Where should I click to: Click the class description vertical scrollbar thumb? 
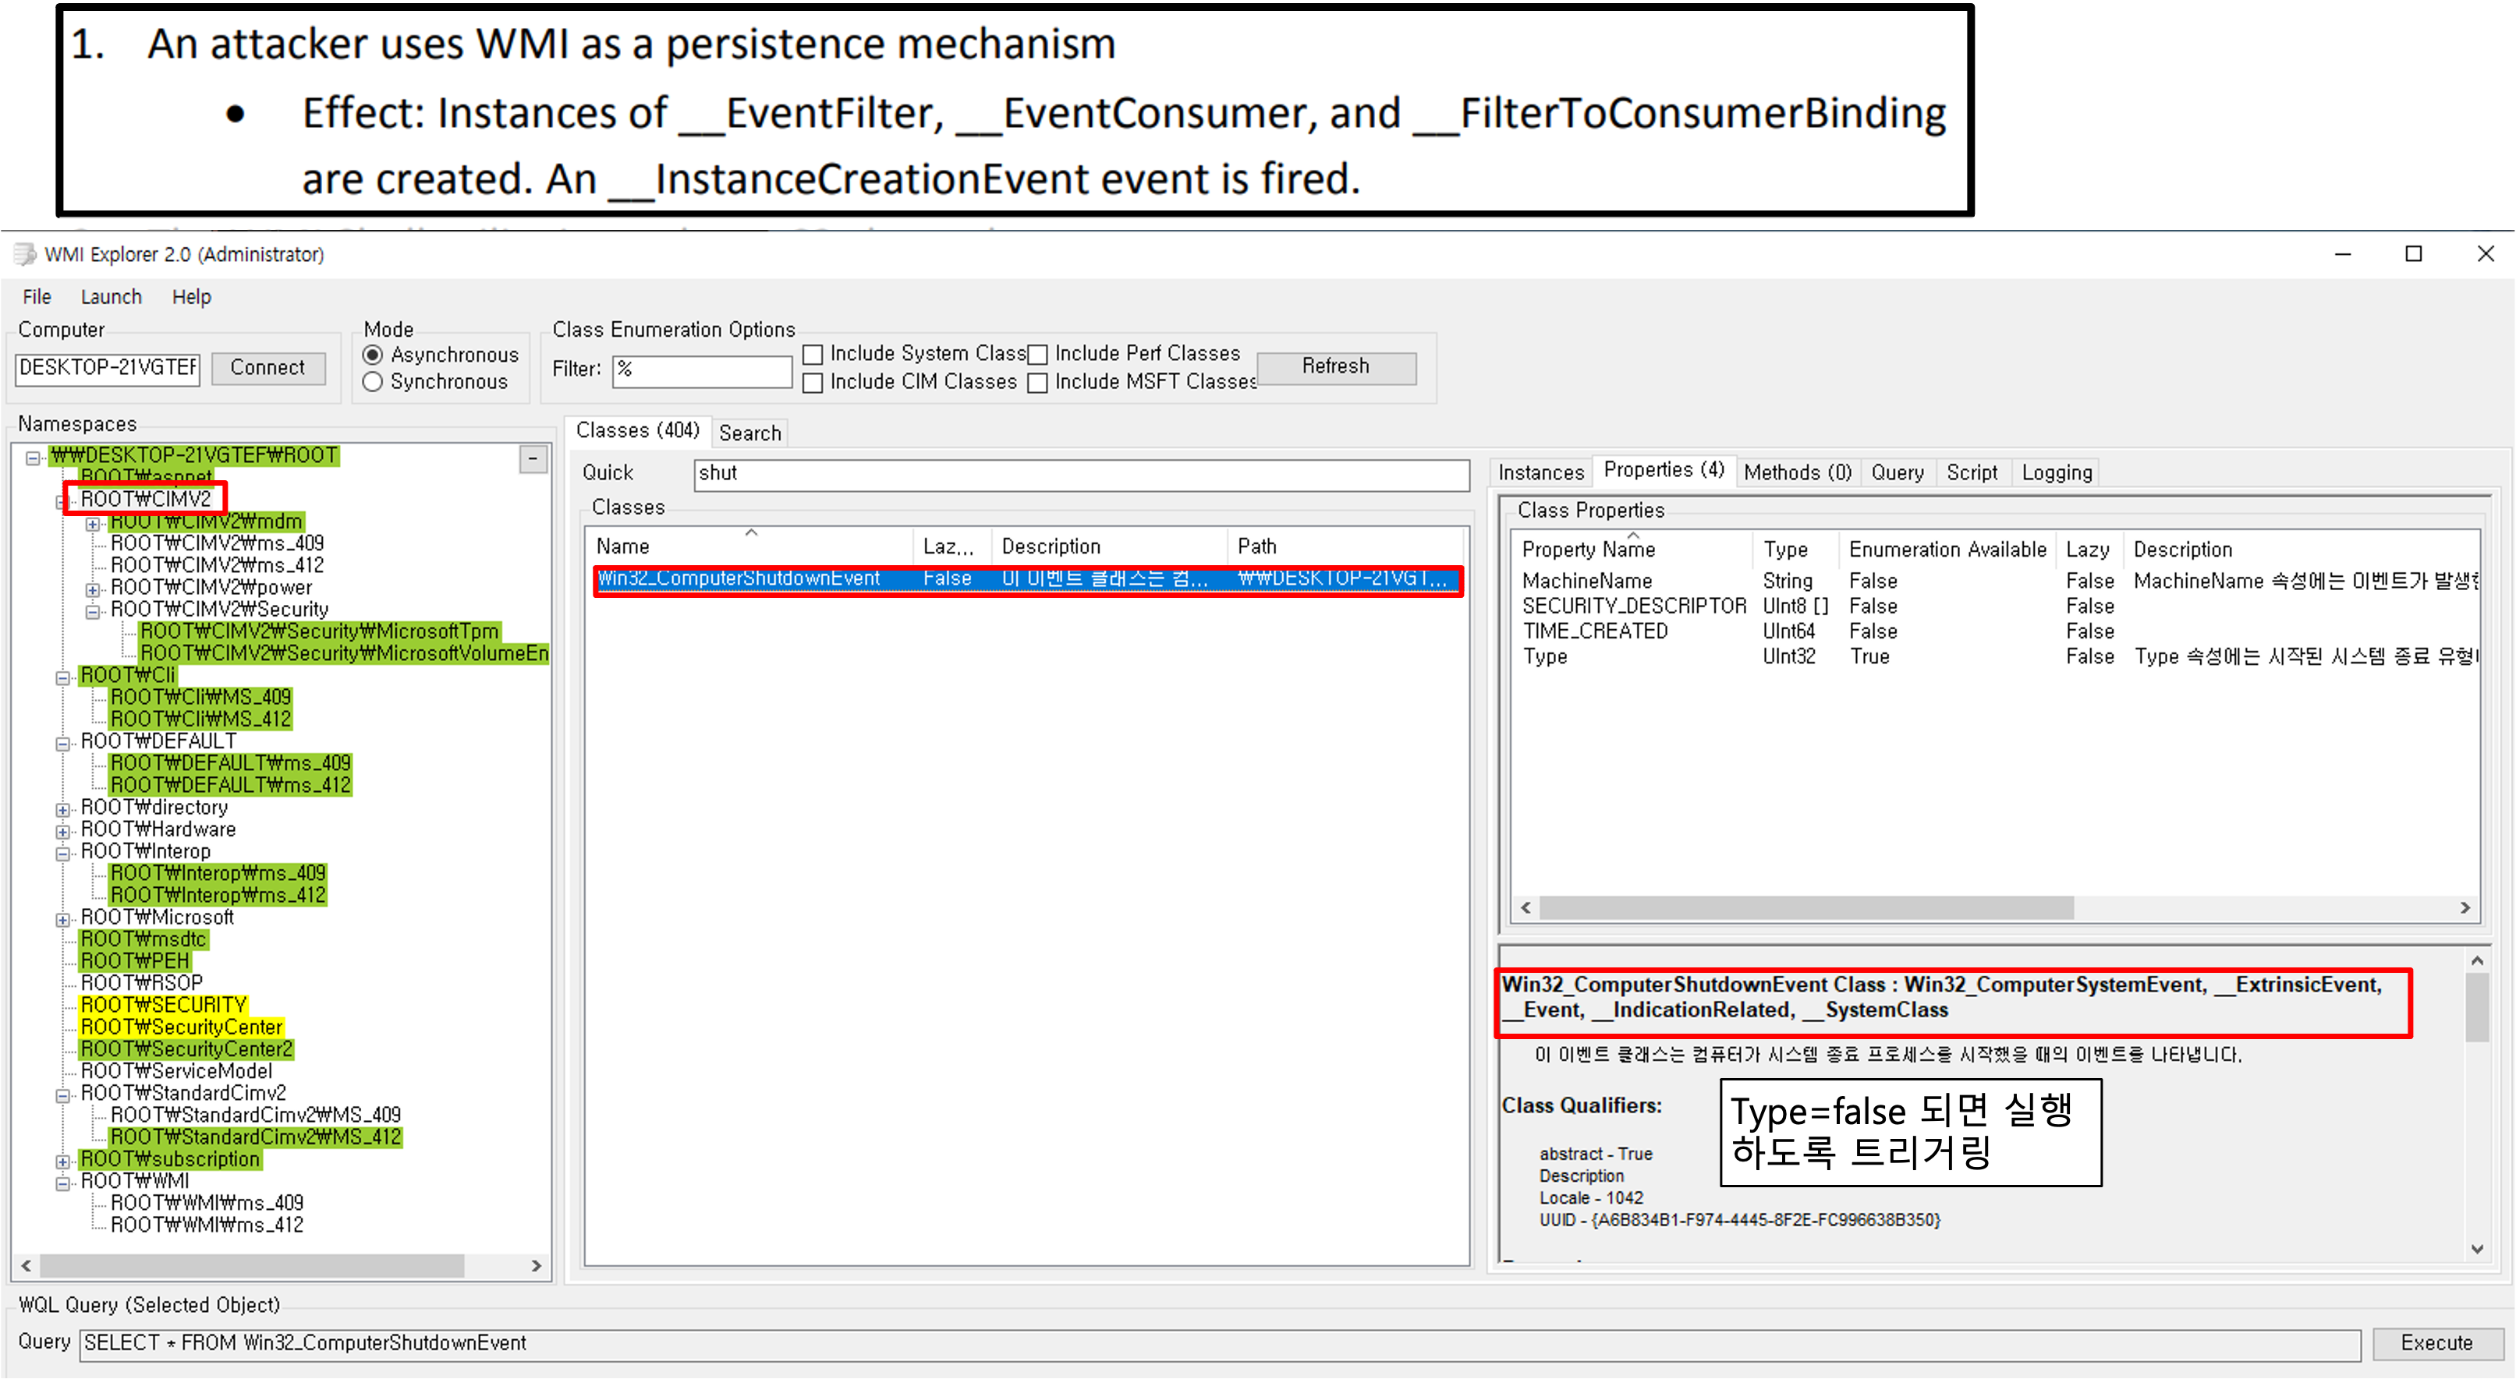tap(2477, 1008)
